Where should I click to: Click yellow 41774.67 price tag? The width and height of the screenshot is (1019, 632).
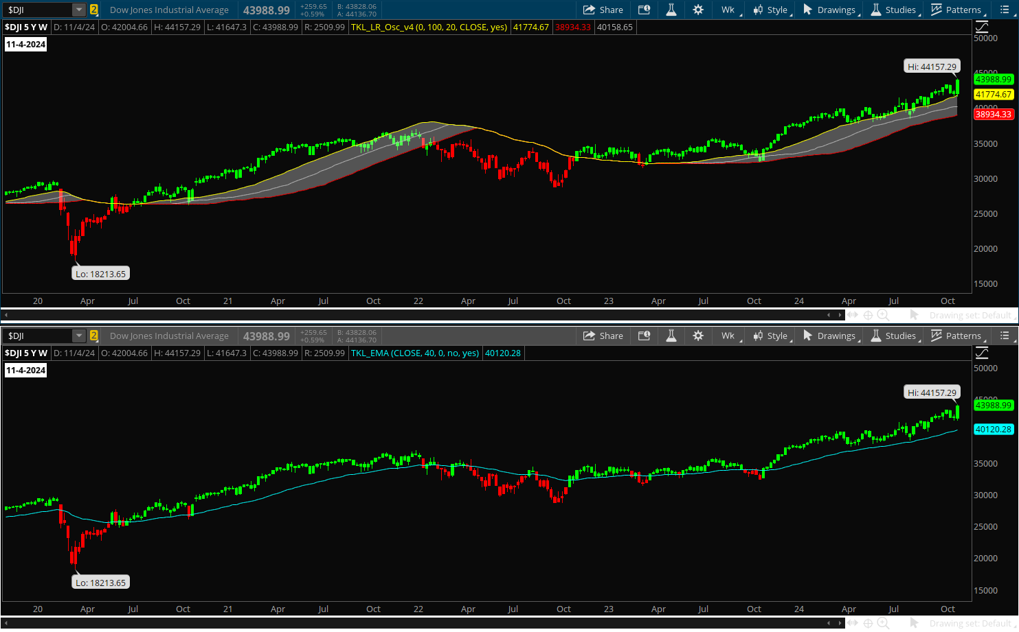click(994, 94)
